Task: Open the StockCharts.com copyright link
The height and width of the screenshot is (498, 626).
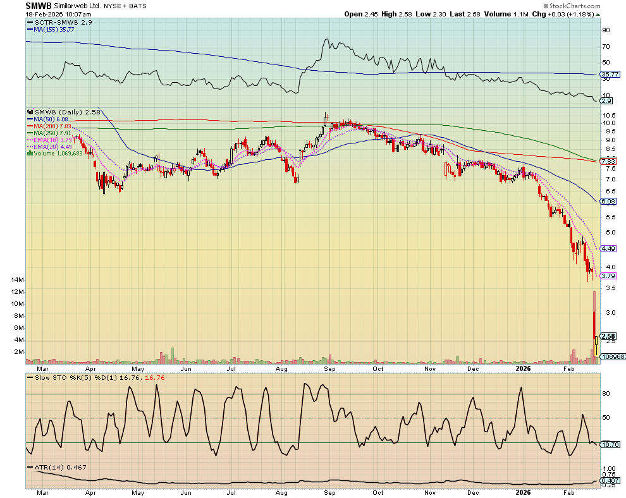Action: 572,6
